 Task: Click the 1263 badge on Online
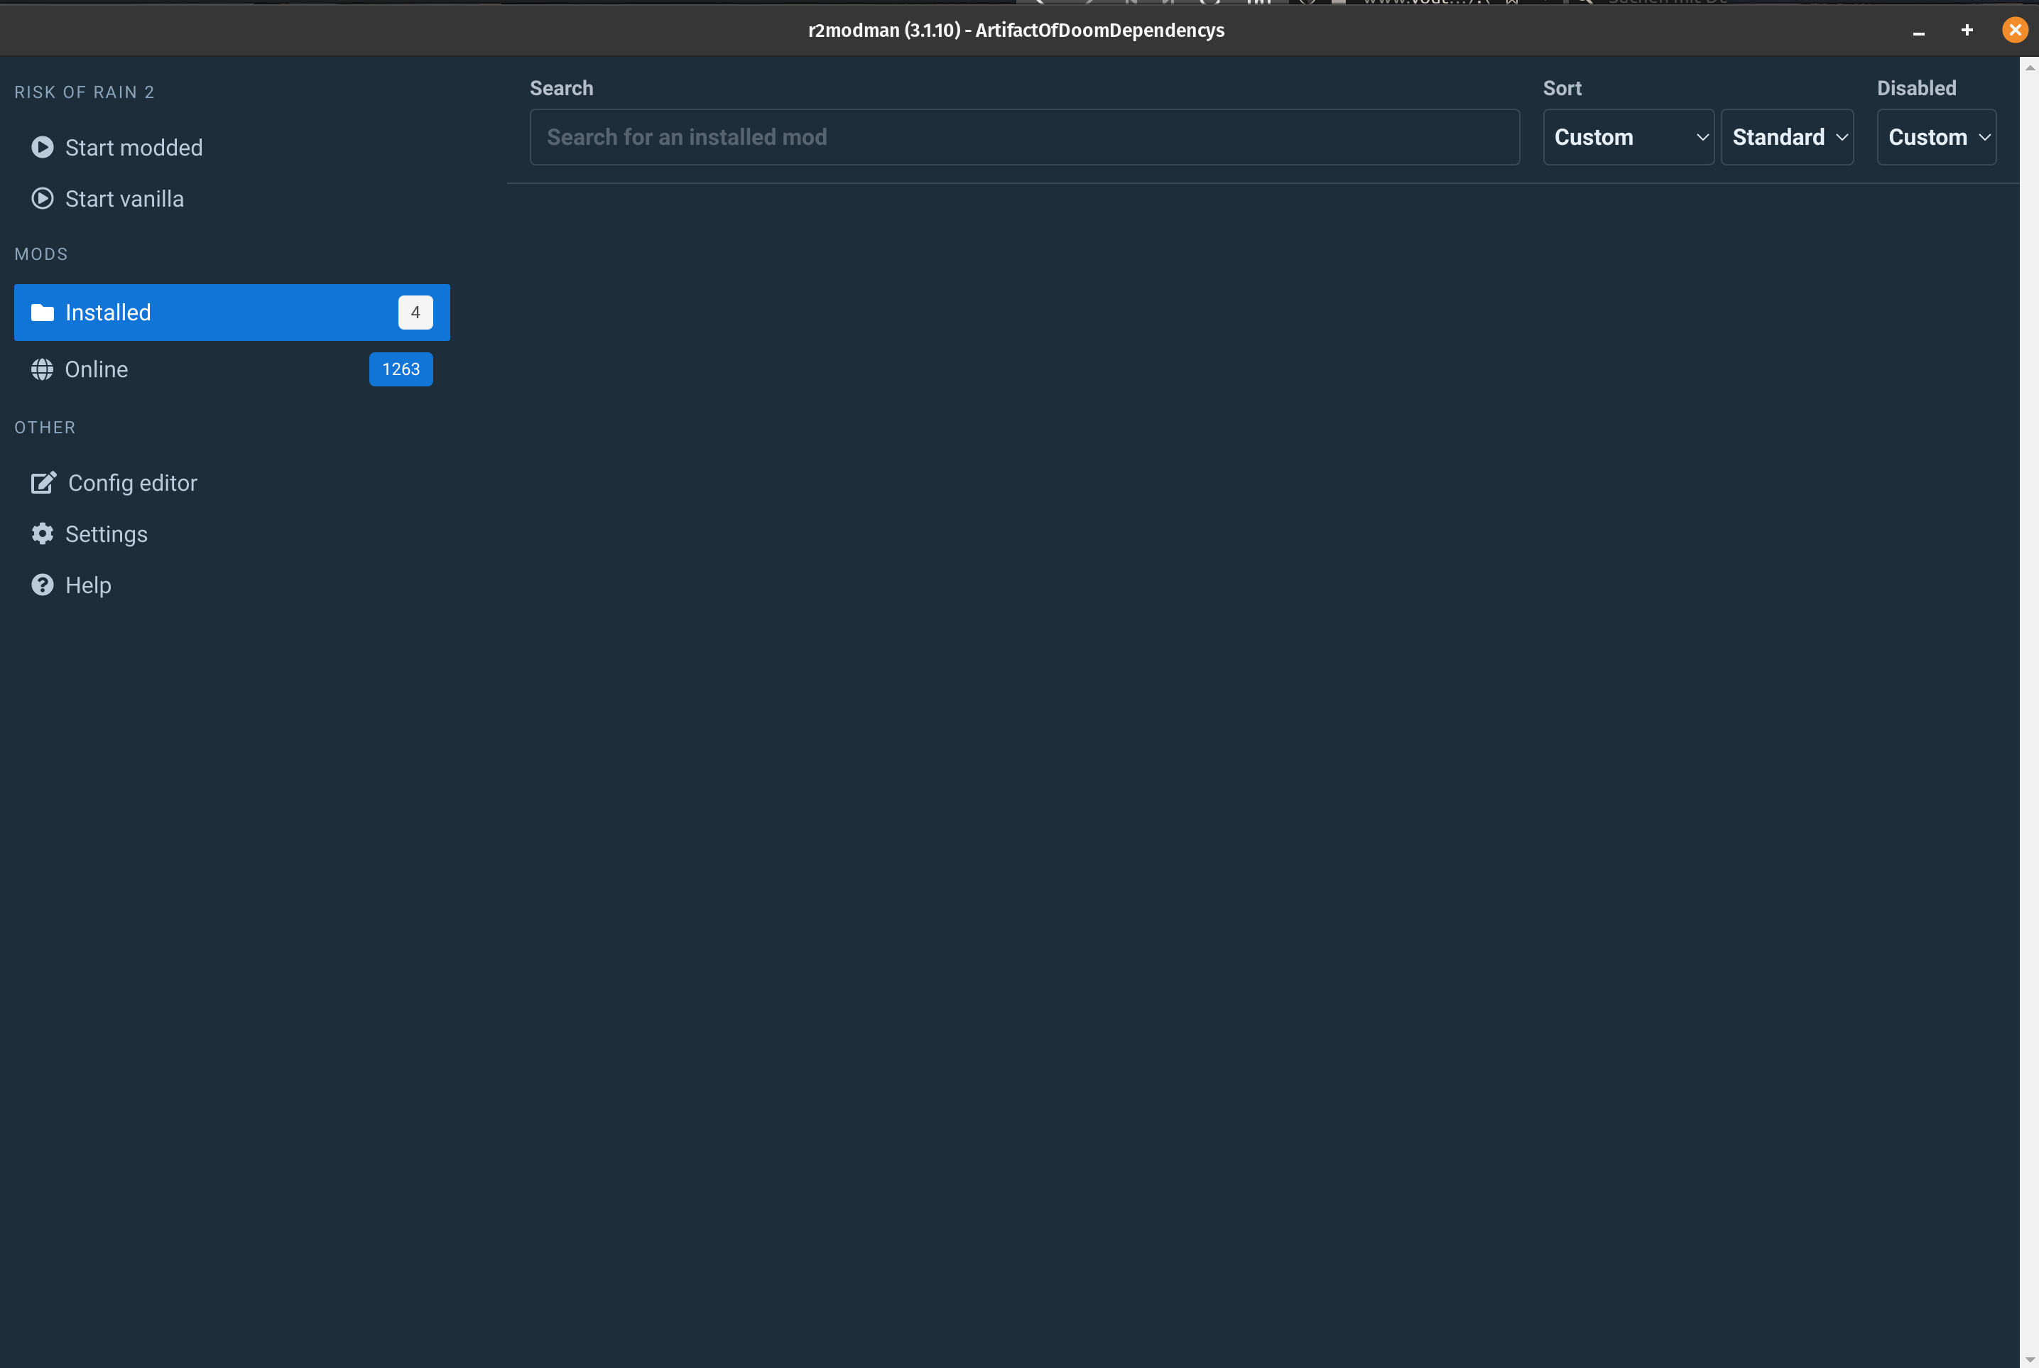tap(401, 369)
